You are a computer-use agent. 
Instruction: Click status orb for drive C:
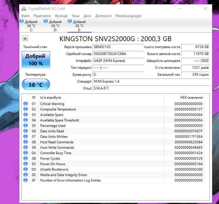(22, 21)
